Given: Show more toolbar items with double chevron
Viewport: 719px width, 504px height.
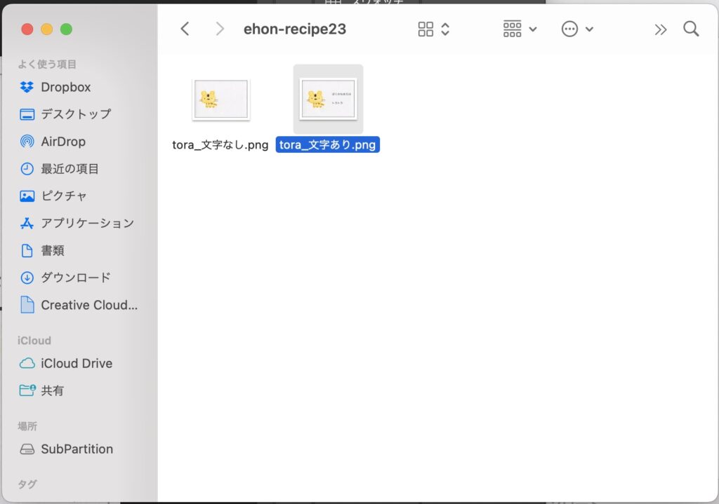Looking at the screenshot, I should click(660, 29).
